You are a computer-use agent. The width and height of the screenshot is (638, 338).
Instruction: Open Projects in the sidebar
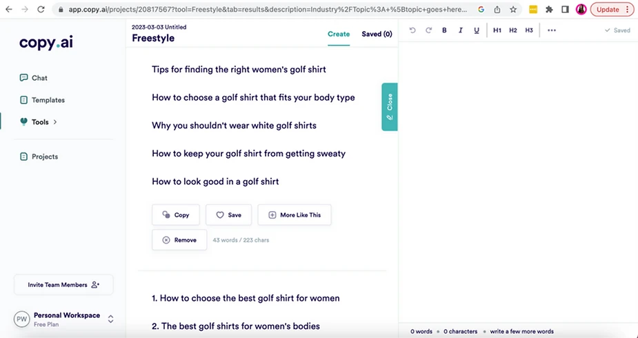(45, 157)
